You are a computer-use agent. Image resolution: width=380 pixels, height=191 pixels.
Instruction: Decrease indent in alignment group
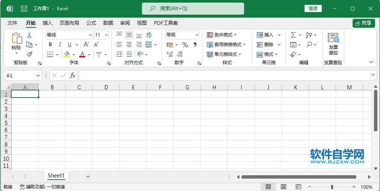coord(119,54)
